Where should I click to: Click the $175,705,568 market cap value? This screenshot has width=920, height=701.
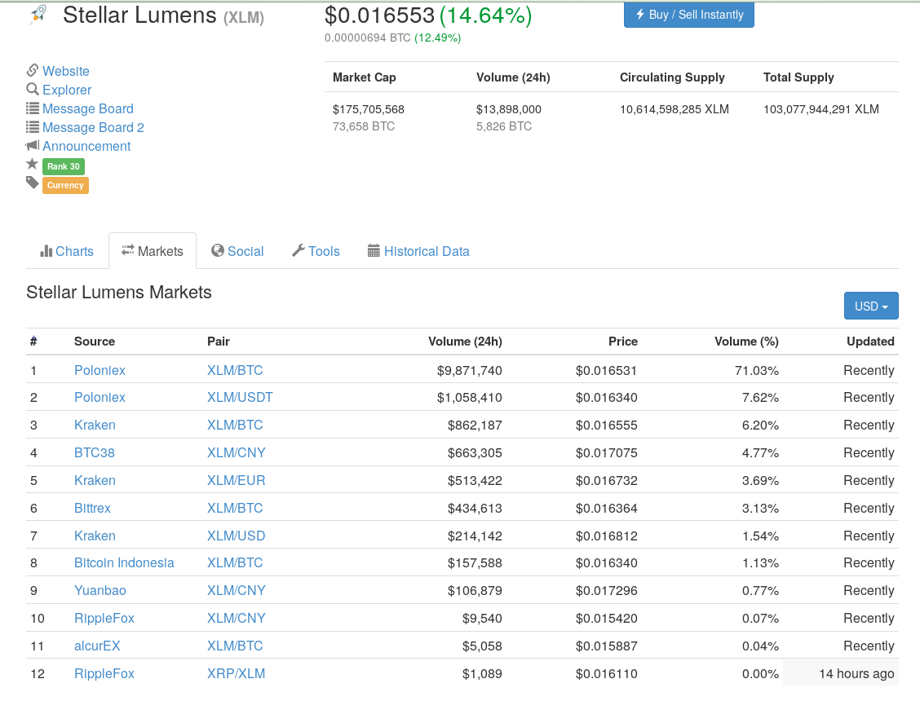tap(369, 109)
